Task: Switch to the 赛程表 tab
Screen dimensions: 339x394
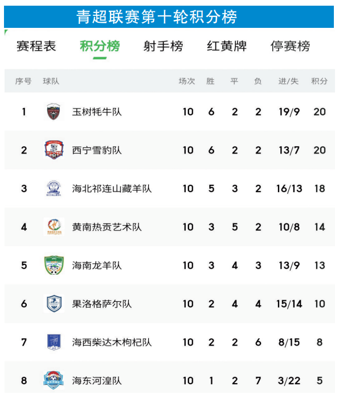Action: 36,46
